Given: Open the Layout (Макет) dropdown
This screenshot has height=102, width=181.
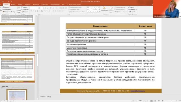Looking at the screenshot, I should click(x=25, y=7).
